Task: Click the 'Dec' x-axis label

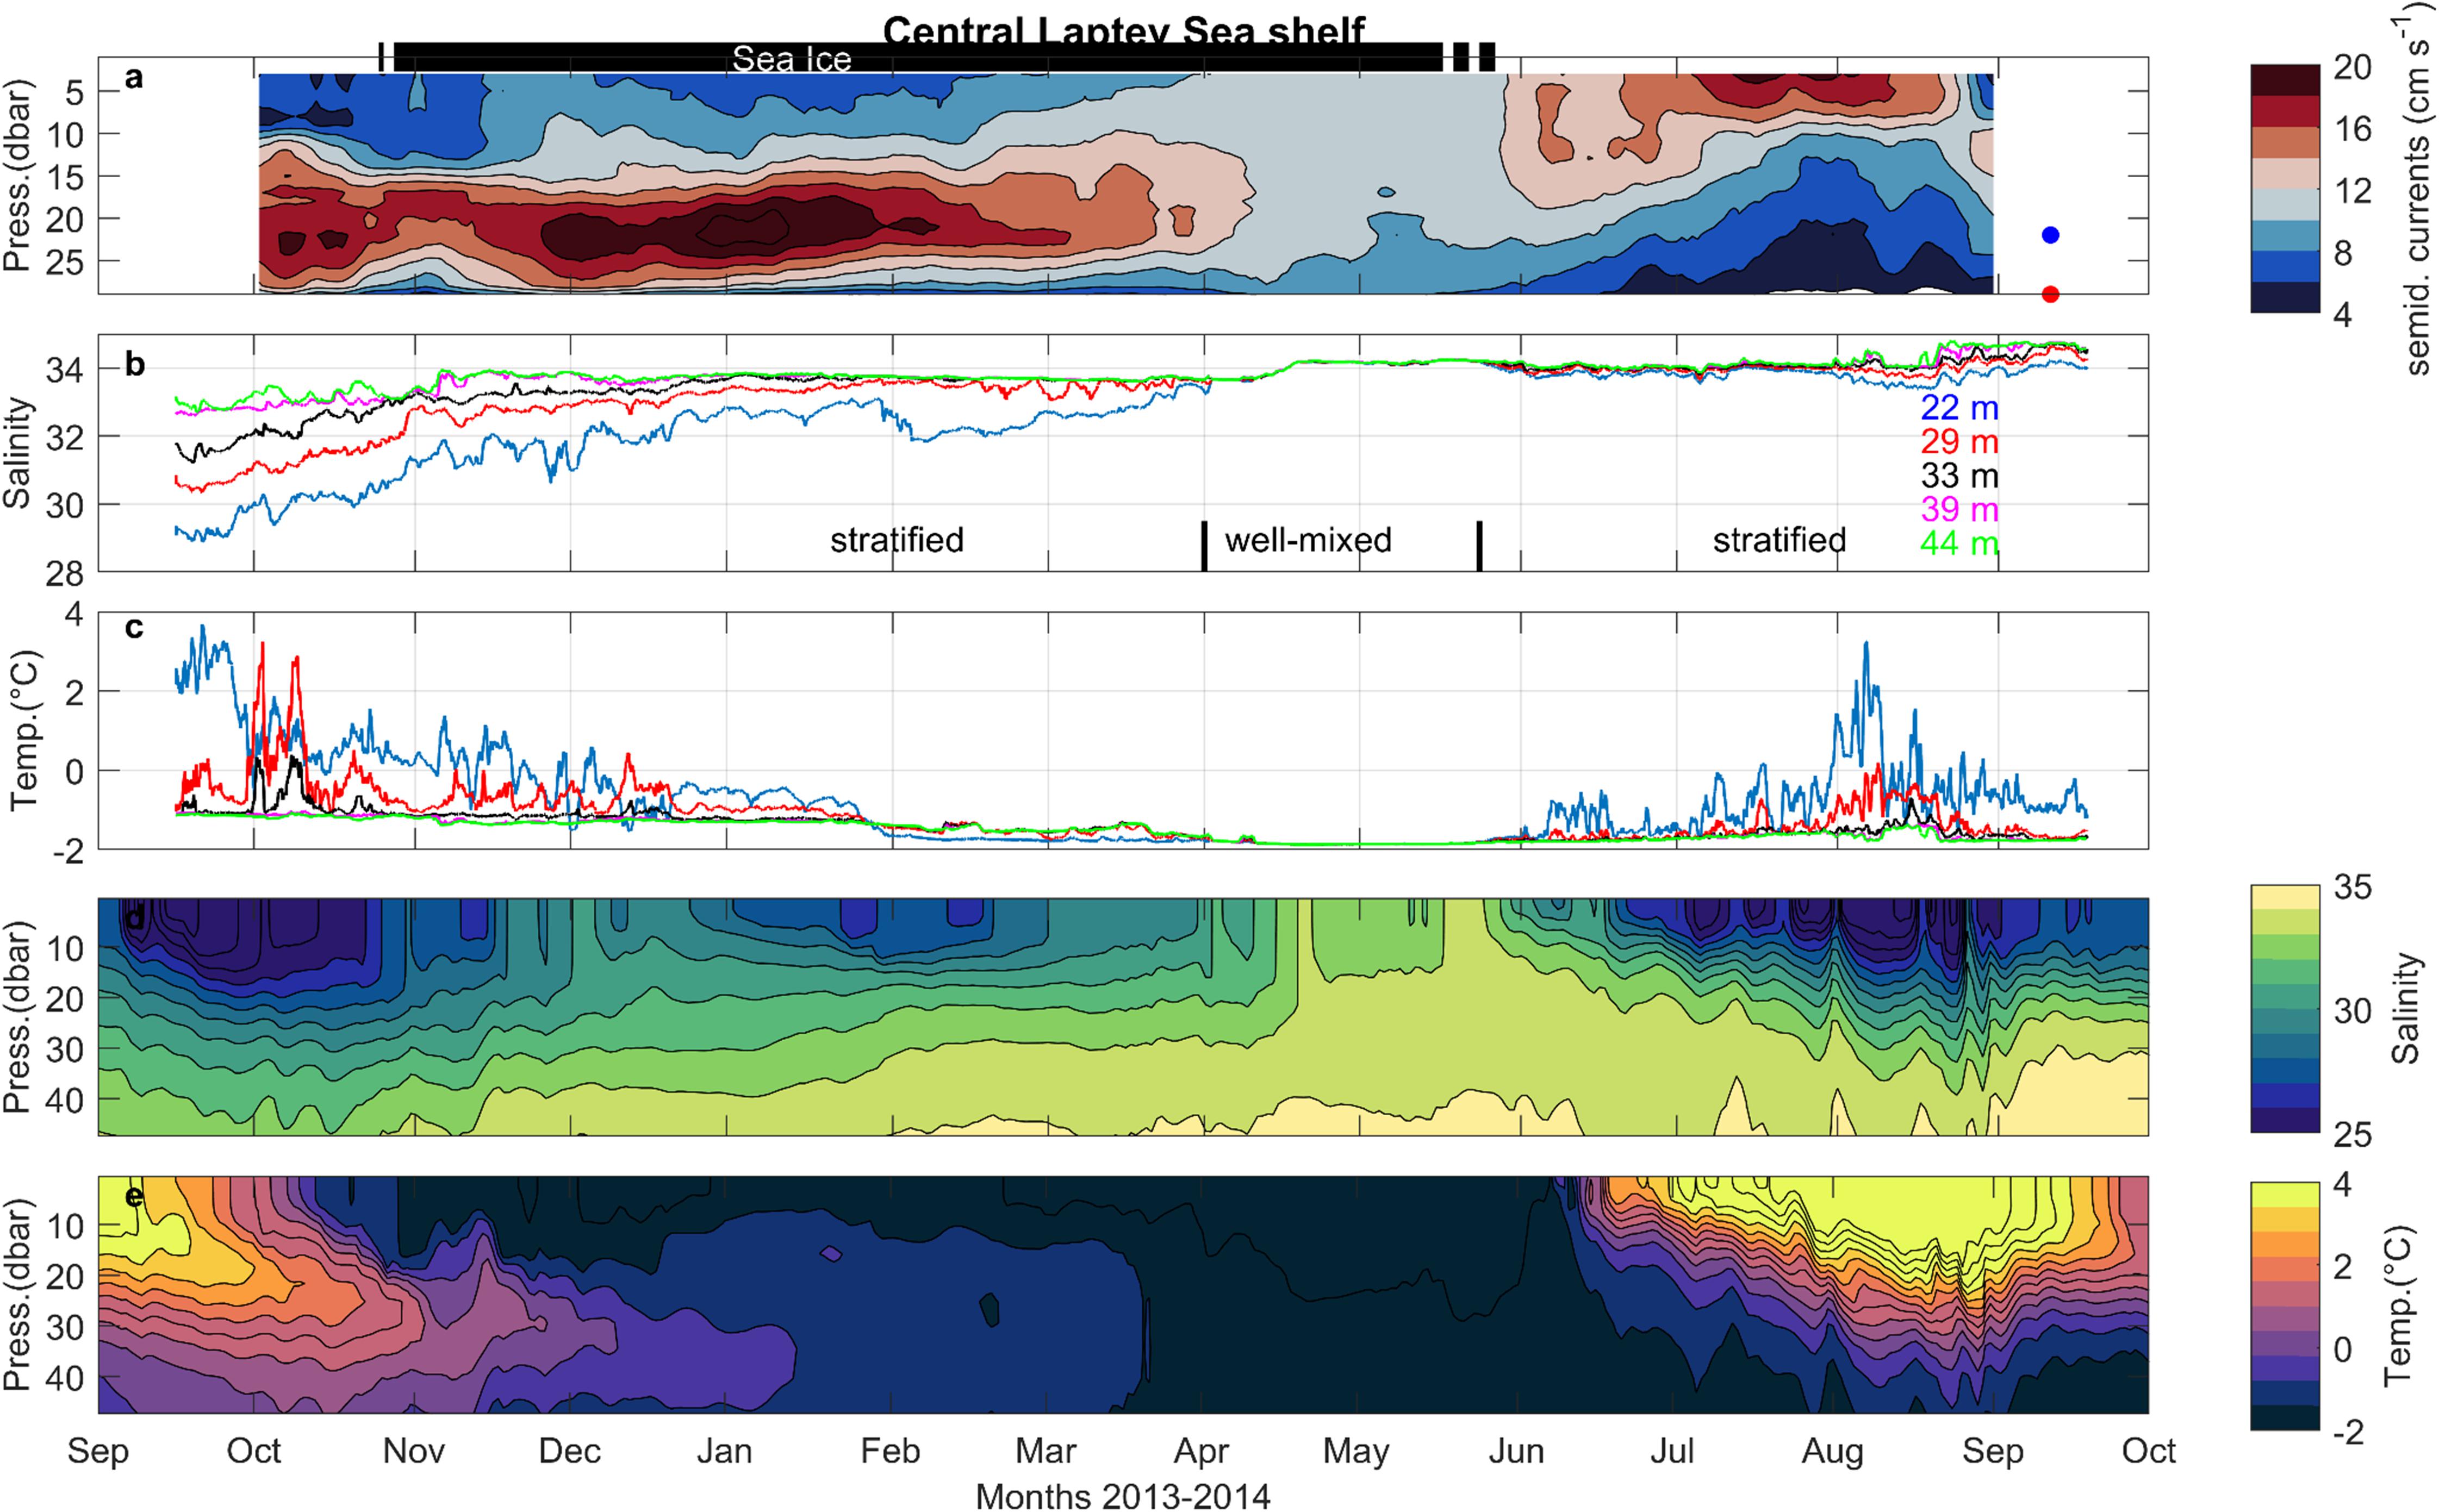Action: (569, 1451)
